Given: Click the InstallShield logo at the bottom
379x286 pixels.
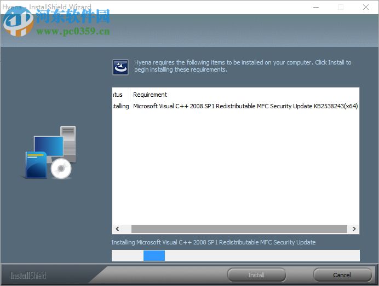Looking at the screenshot, I should [x=28, y=276].
